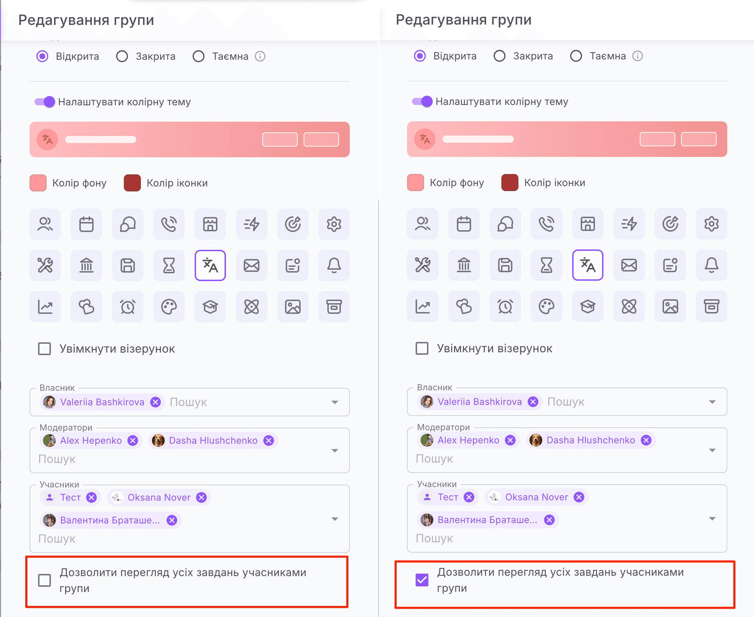
Task: Choose the calendar icon in the left panel
Action: coord(86,224)
